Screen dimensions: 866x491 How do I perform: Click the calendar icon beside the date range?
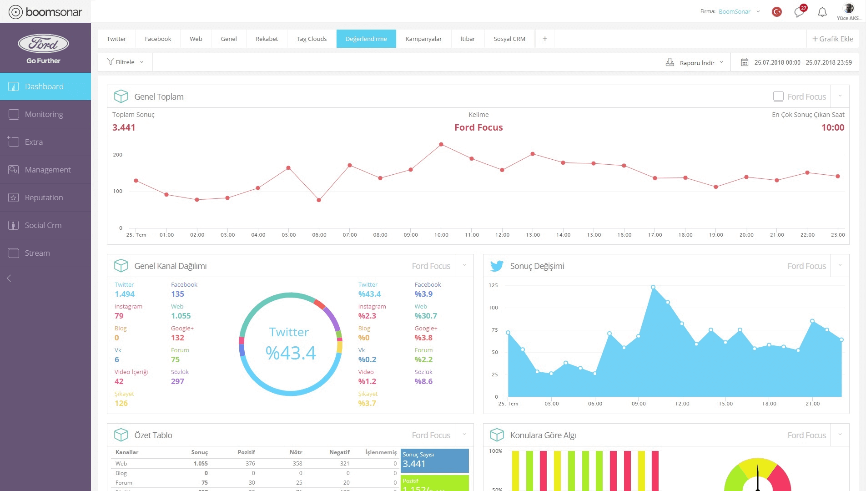[745, 62]
